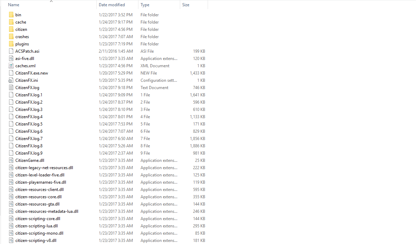Click the CitizenFX.exe.new file icon
This screenshot has height=244, width=416.
click(11, 73)
